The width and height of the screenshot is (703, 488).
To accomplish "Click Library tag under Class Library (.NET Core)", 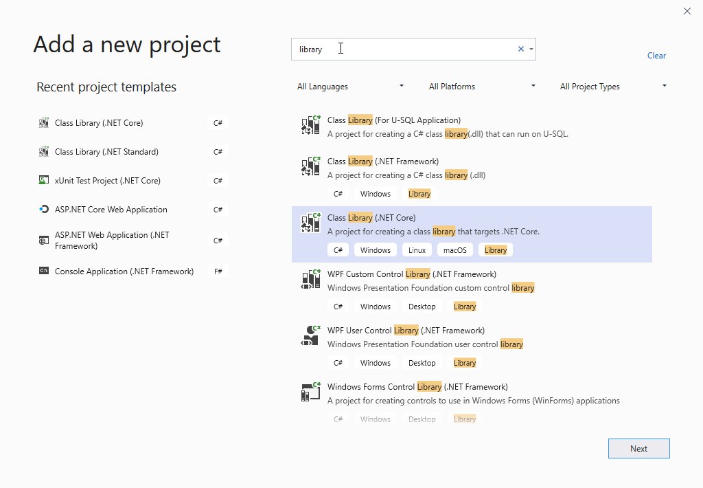I will pos(496,250).
